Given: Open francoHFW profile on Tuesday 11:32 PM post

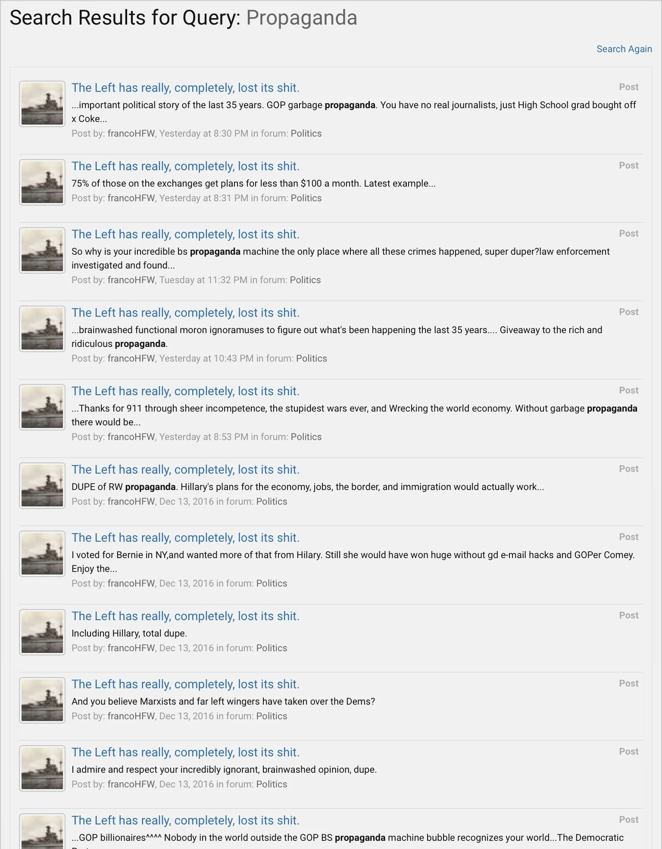Looking at the screenshot, I should pyautogui.click(x=131, y=280).
